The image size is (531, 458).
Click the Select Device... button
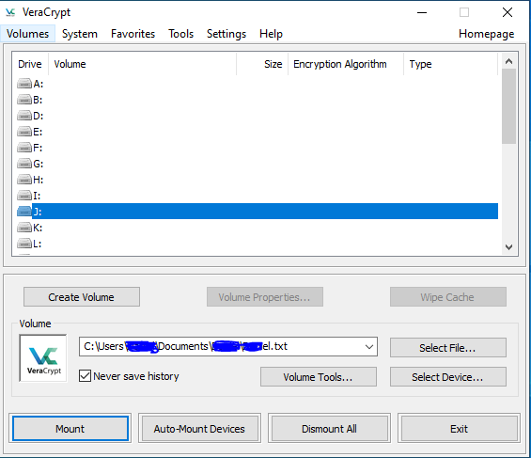[448, 377]
